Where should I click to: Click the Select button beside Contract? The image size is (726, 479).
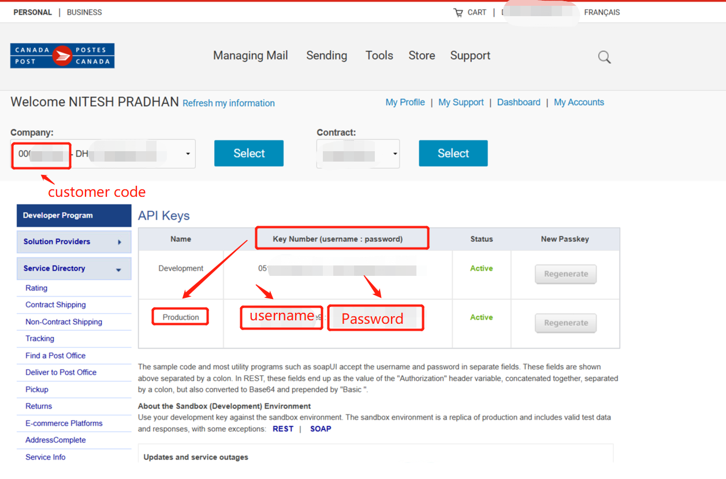click(453, 154)
